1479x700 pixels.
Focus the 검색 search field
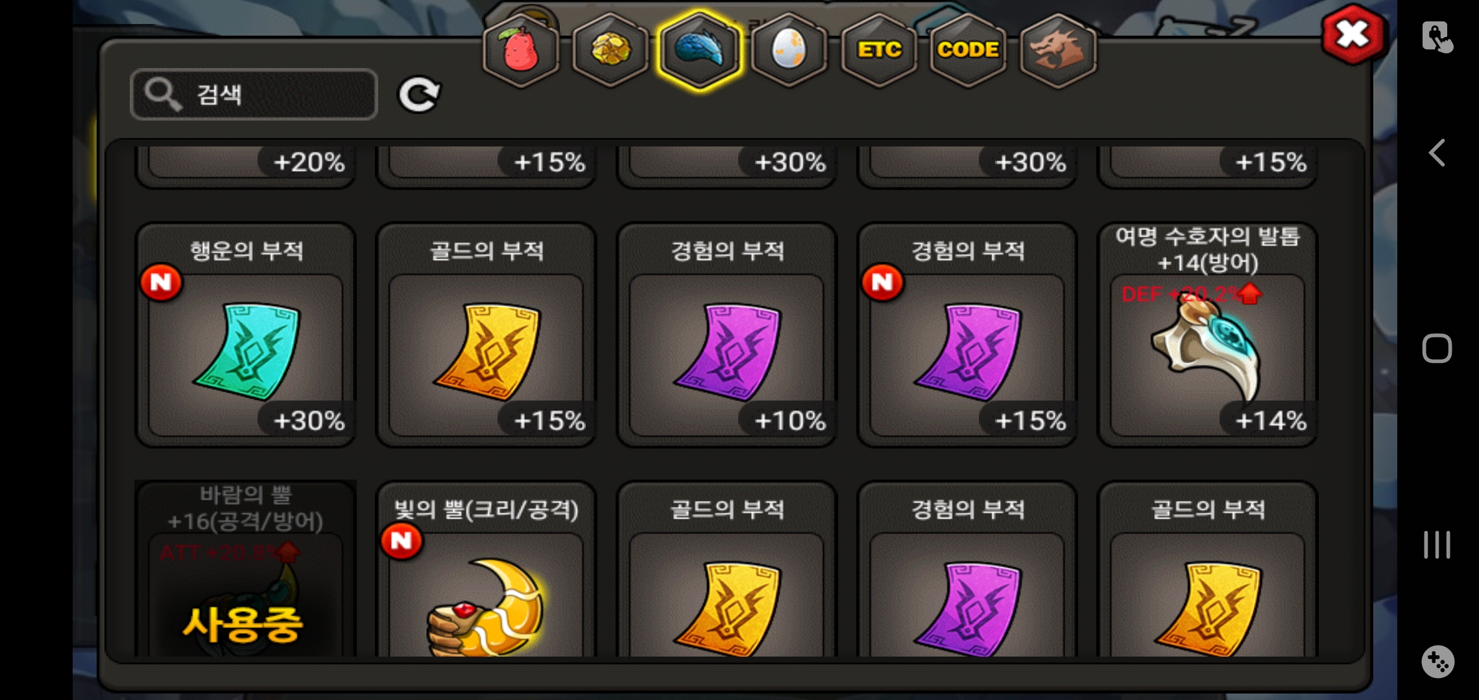pyautogui.click(x=254, y=95)
